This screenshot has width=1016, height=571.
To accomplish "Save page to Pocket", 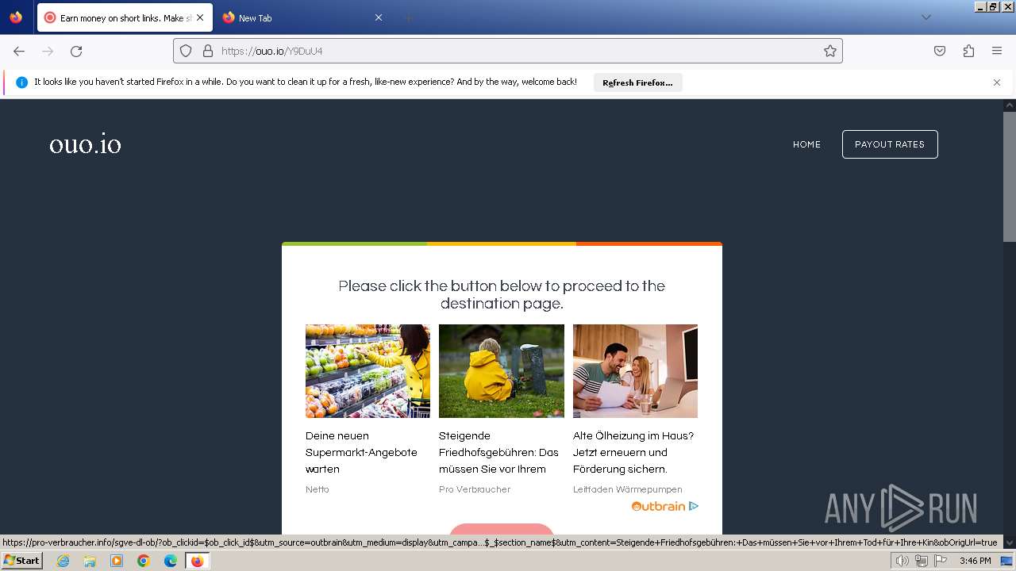I will pyautogui.click(x=940, y=51).
